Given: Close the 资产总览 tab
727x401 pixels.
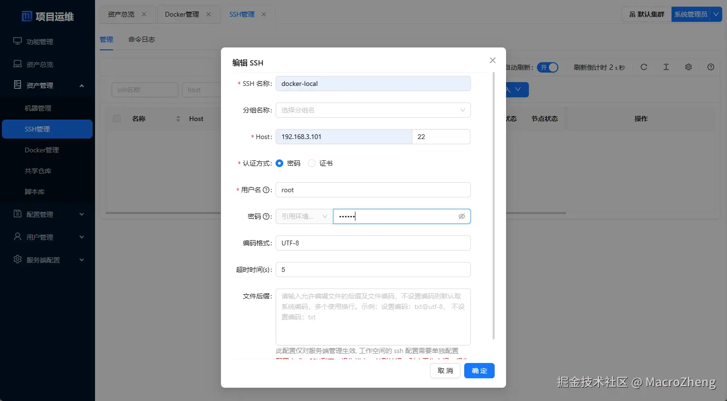Looking at the screenshot, I should click(144, 14).
